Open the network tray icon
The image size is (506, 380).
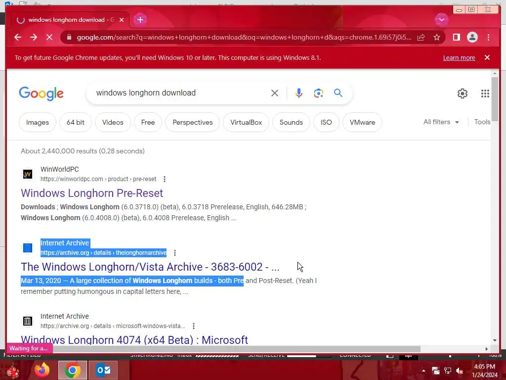tap(448, 371)
